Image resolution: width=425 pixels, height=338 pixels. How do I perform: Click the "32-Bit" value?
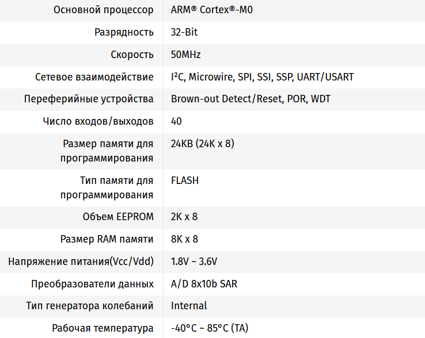click(184, 32)
